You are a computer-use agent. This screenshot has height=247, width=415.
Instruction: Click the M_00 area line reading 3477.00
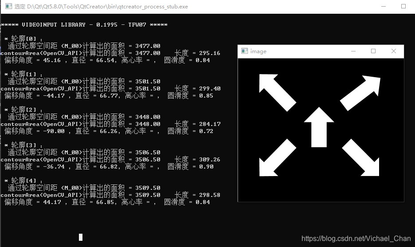(x=84, y=46)
